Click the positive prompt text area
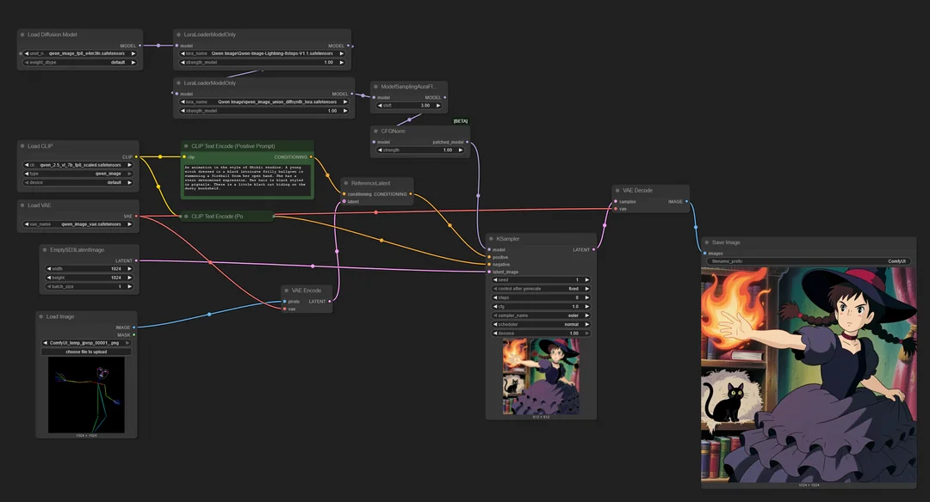Image resolution: width=930 pixels, height=502 pixels. [x=247, y=179]
